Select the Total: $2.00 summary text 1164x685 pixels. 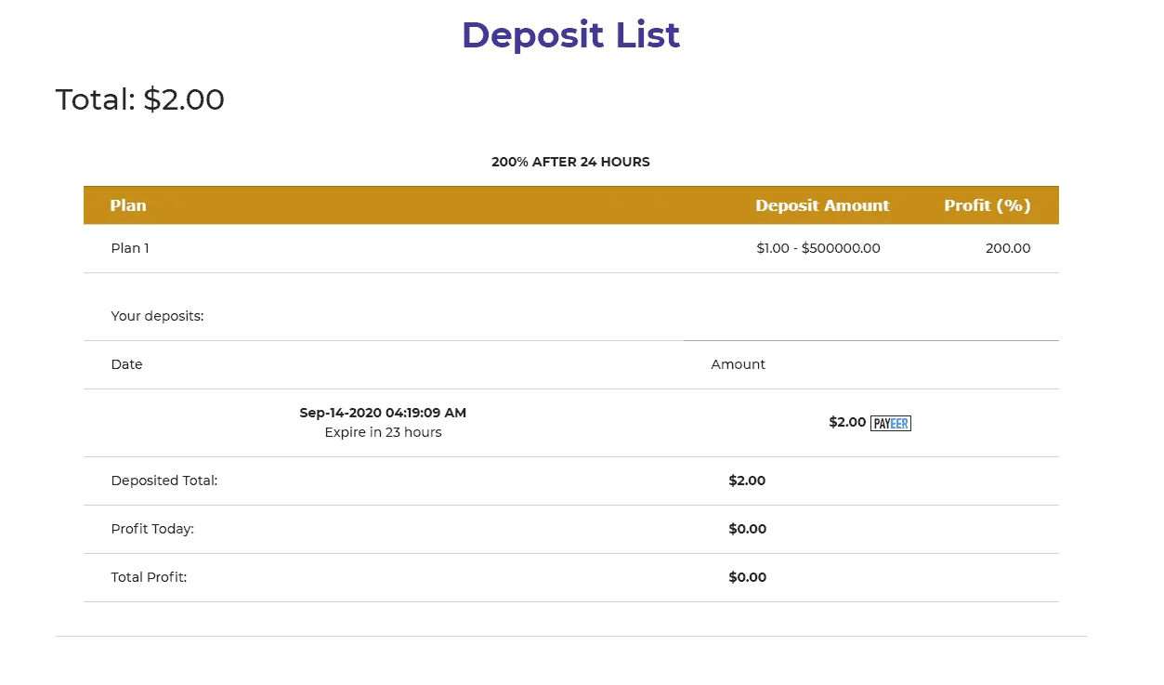[140, 99]
